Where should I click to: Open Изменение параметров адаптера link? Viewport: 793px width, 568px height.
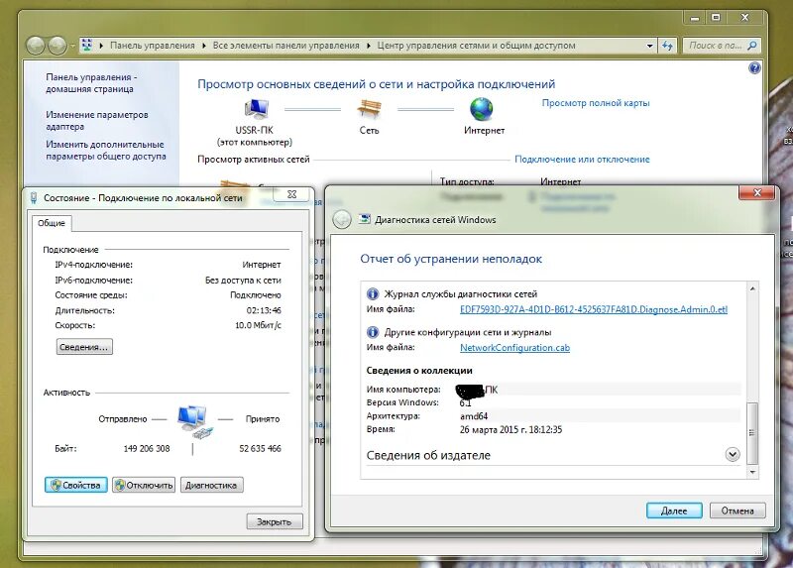point(97,120)
